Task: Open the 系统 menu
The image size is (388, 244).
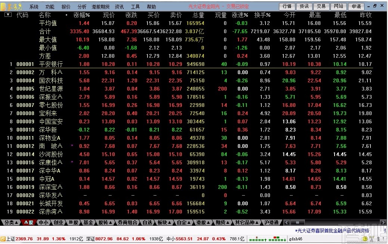Action: tap(34, 7)
